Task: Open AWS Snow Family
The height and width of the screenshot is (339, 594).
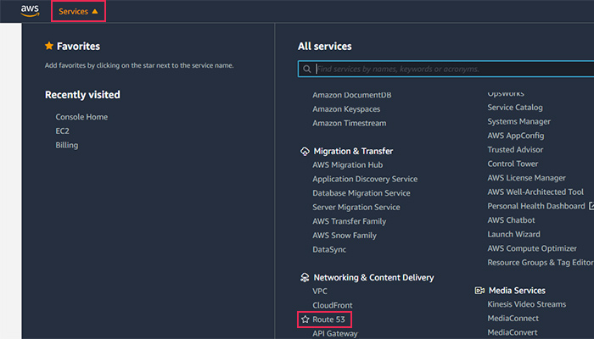Action: [x=345, y=236]
